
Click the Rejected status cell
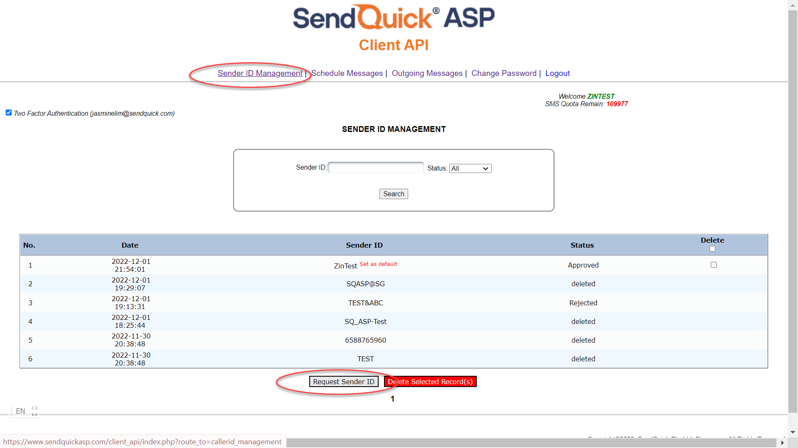pos(583,303)
